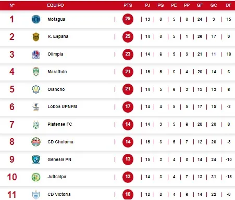Image resolution: width=235 pixels, height=200 pixels.
Task: Open the Olimpia team name link
Action: pos(55,54)
